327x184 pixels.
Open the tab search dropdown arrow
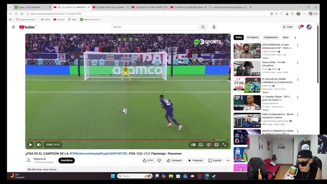tap(10, 7)
